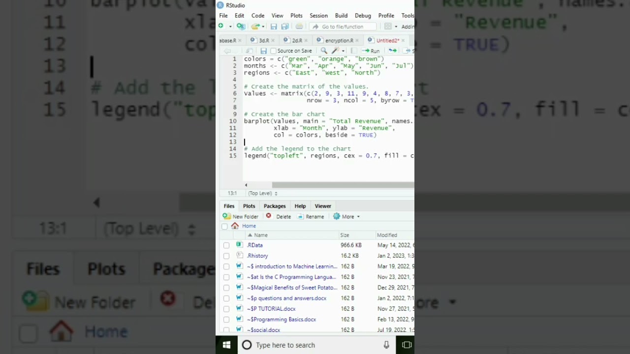The image size is (630, 354).
Task: Open the File menu
Action: pyautogui.click(x=223, y=16)
